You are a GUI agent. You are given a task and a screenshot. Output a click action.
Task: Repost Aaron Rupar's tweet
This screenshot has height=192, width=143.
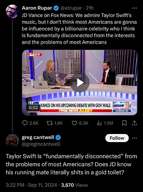pyautogui.click(x=55, y=123)
